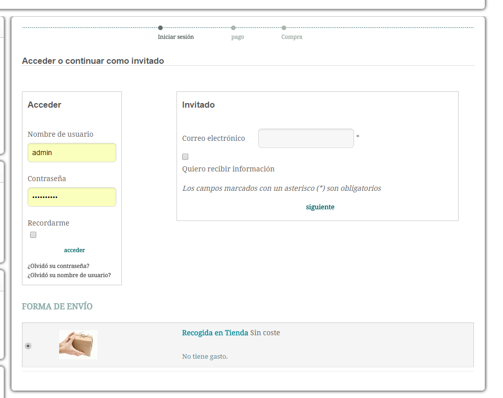
Task: Click the FORMA DE ENVÍO heading
Action: [x=57, y=306]
